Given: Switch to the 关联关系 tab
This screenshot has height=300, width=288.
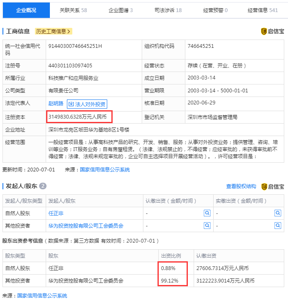Looking at the screenshot, I should click(73, 10).
